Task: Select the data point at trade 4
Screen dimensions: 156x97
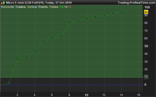Action: [x=35, y=51]
